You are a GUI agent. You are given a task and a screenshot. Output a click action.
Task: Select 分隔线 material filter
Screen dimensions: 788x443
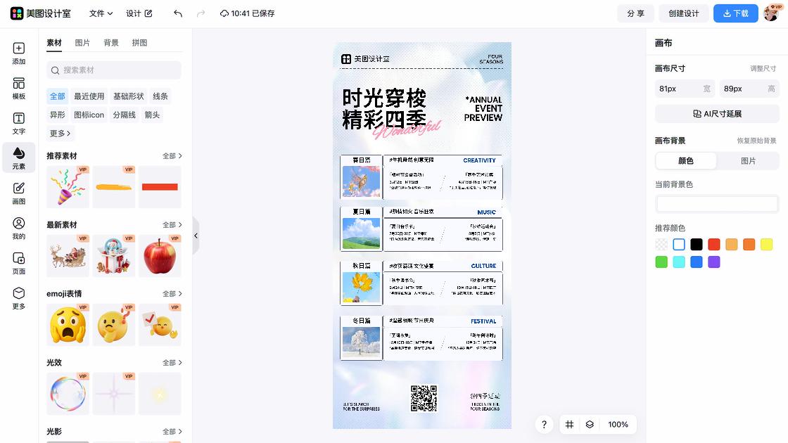[124, 115]
